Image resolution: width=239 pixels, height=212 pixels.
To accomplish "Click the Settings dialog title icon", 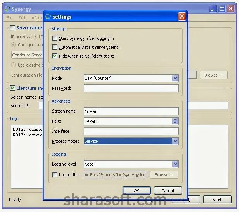I will [48, 16].
